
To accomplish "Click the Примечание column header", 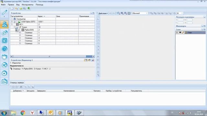I will 86,16.
